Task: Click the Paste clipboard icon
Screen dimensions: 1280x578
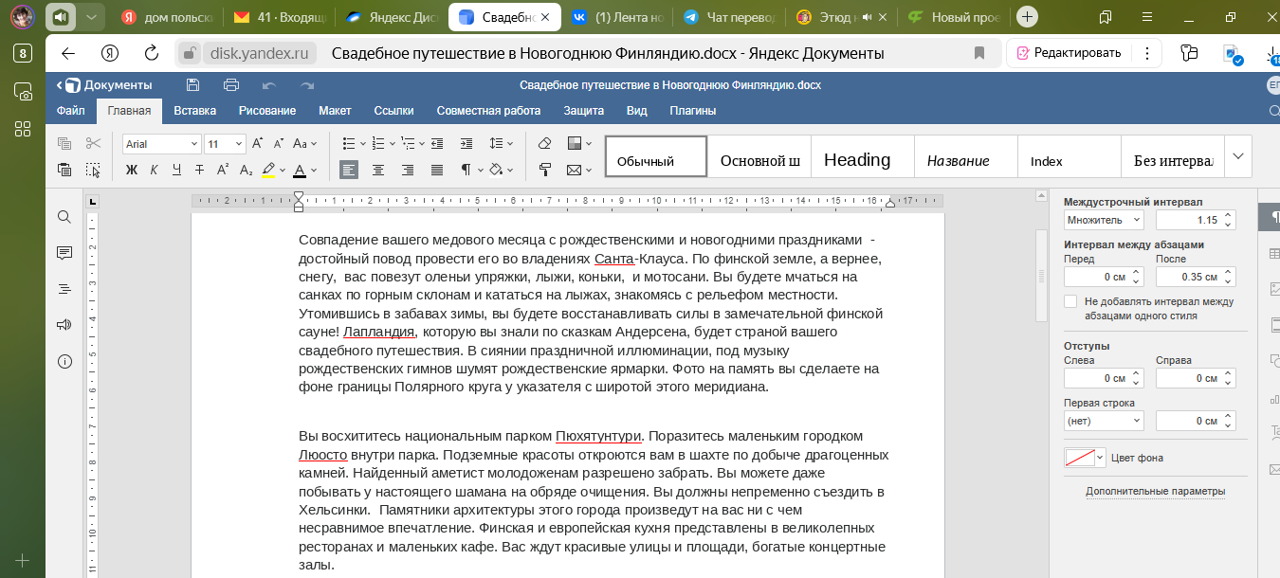Action: click(x=64, y=171)
